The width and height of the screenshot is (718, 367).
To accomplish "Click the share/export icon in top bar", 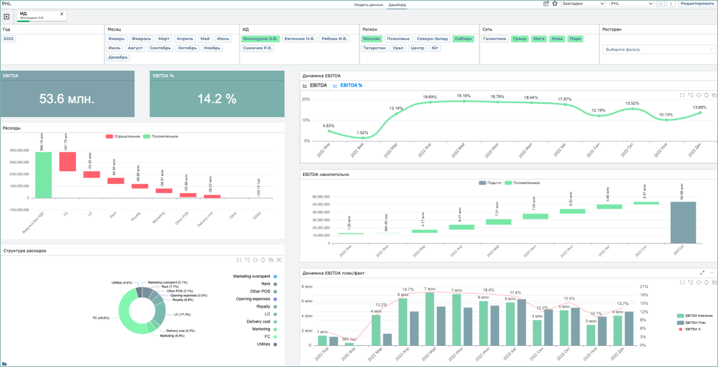I will [x=546, y=4].
